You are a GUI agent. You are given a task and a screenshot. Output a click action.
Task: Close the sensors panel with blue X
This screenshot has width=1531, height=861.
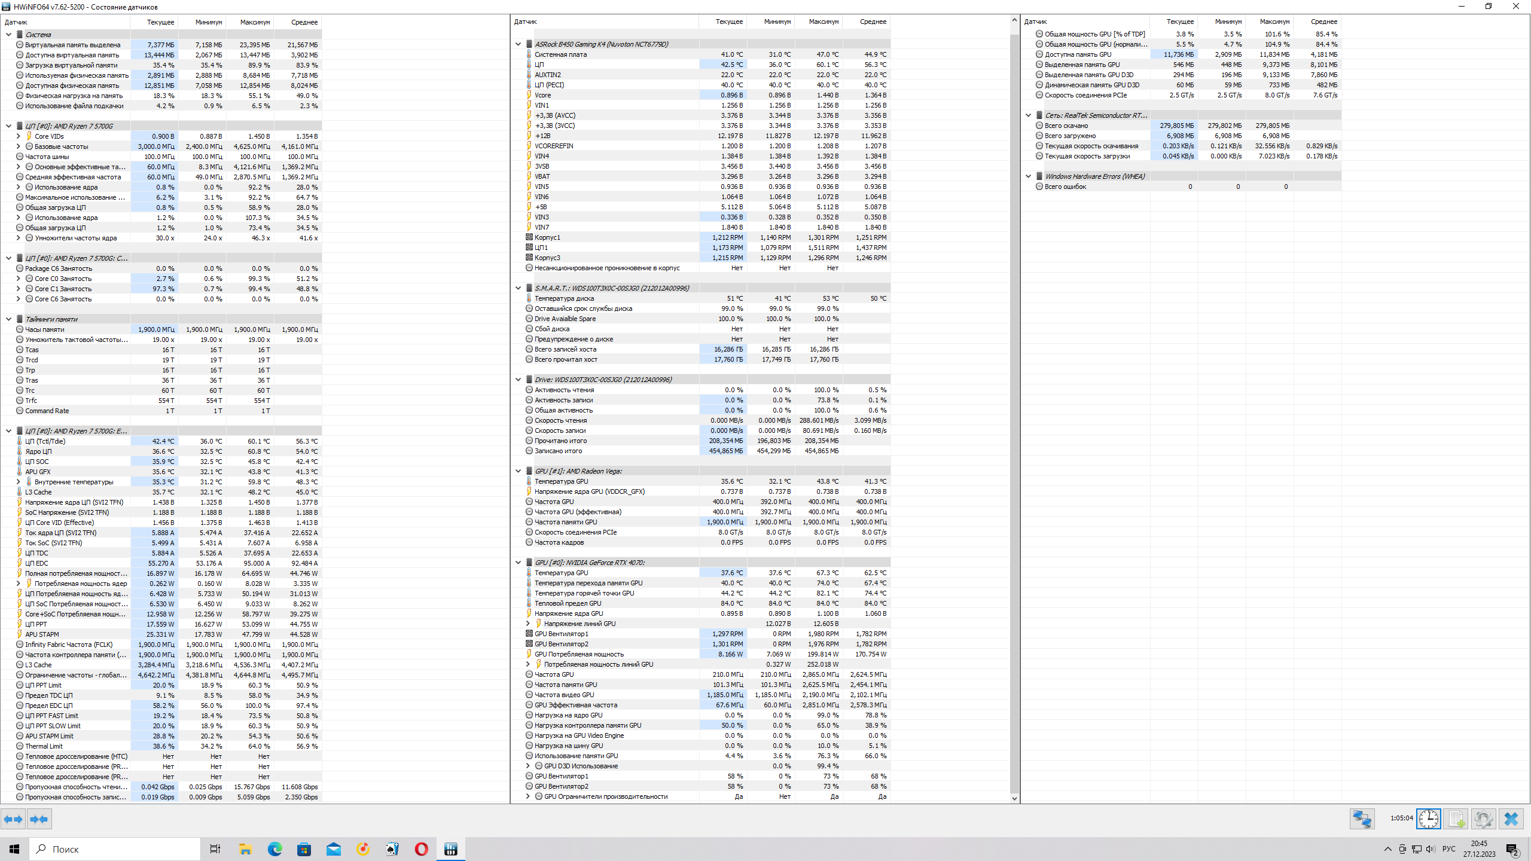tap(1511, 819)
